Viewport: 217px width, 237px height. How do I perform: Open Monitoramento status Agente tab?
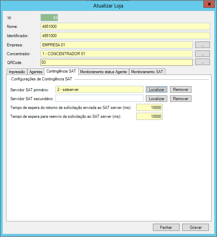click(104, 72)
